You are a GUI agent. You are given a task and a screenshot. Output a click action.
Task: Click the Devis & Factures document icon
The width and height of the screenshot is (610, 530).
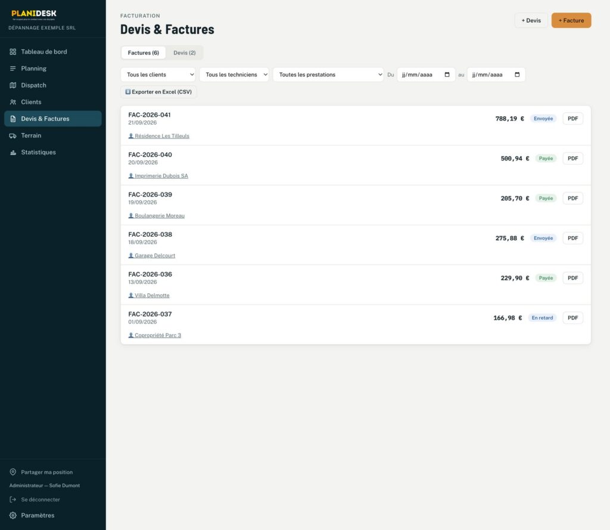point(13,119)
